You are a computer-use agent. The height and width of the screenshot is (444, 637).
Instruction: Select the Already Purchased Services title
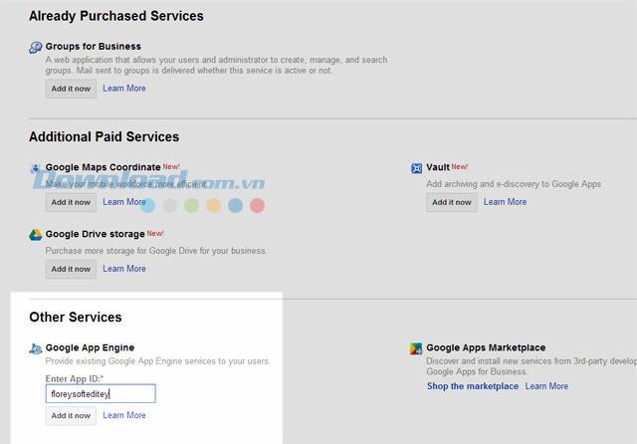[x=116, y=16]
